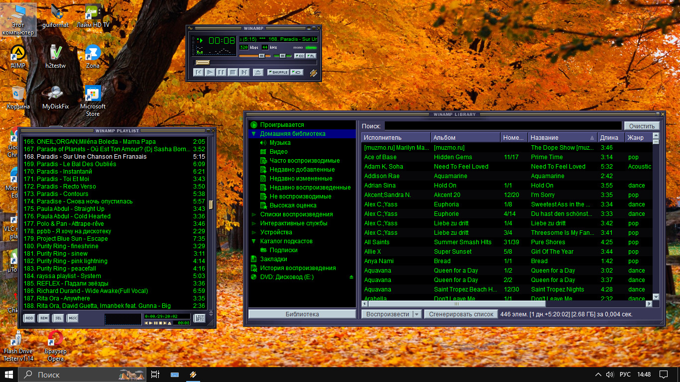Eject the DVD drive E: icon

351,277
